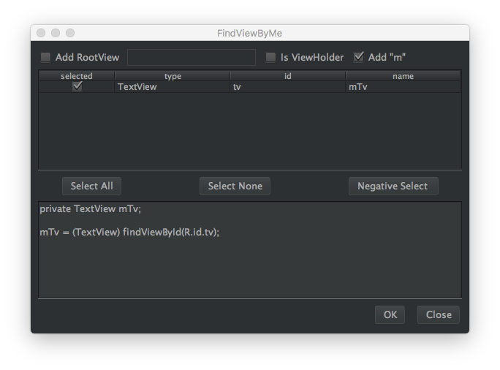Click the "name" column header

point(403,76)
